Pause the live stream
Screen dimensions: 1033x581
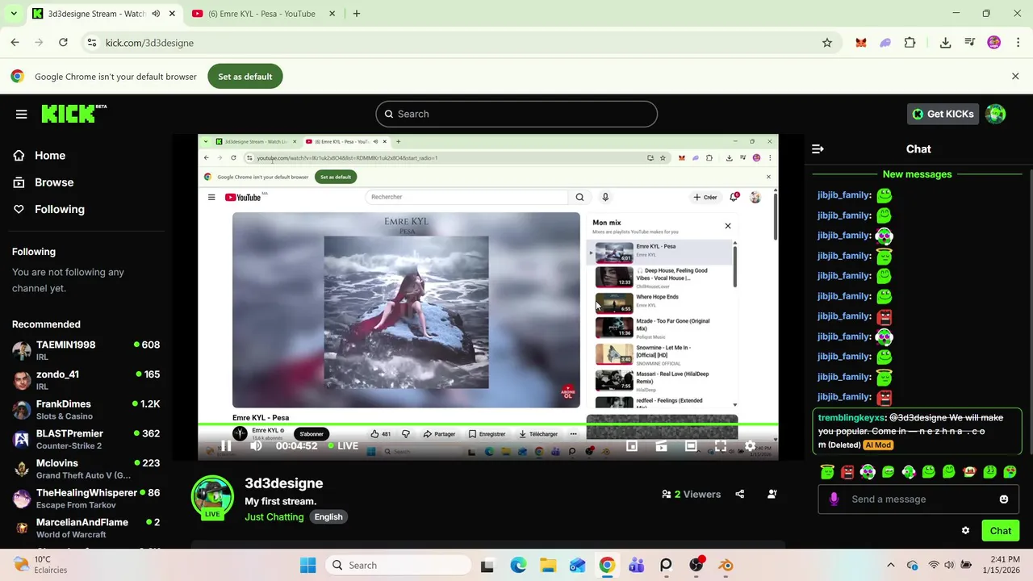(226, 445)
